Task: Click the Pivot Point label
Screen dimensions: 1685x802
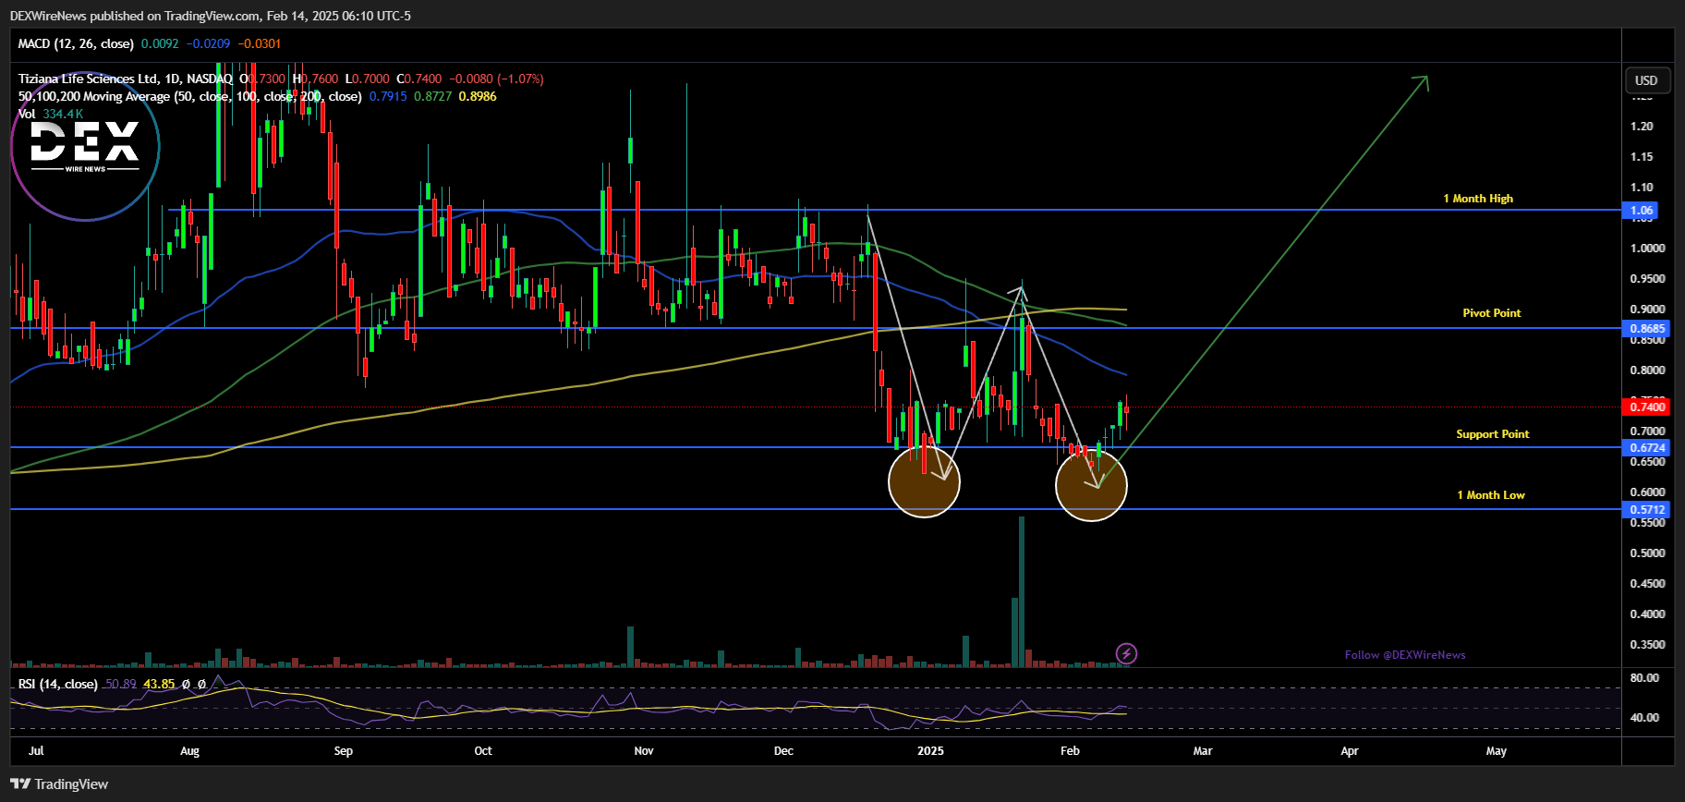Action: coord(1491,313)
